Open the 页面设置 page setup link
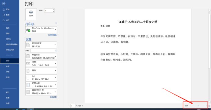The height and width of the screenshot is (110, 211). click(53, 97)
